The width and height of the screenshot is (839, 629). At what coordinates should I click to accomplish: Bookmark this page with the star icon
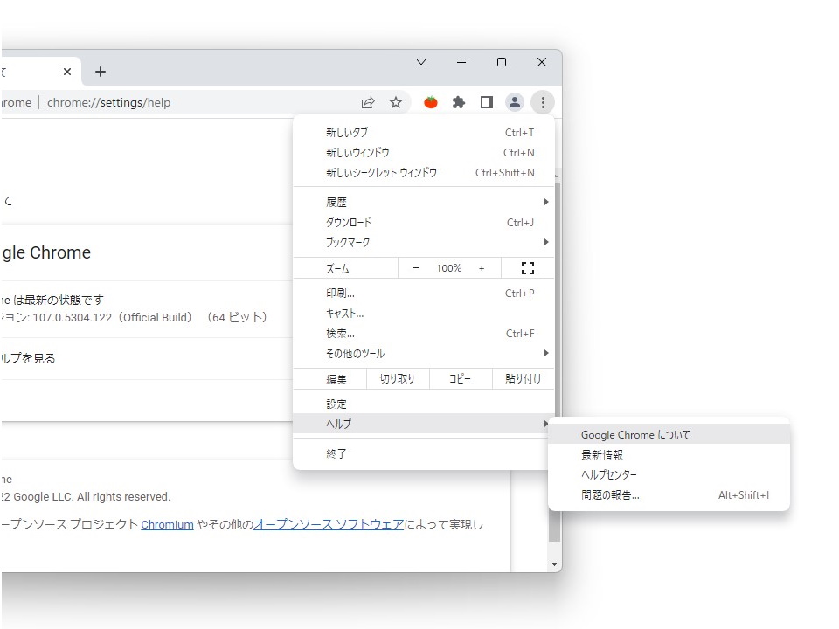396,102
